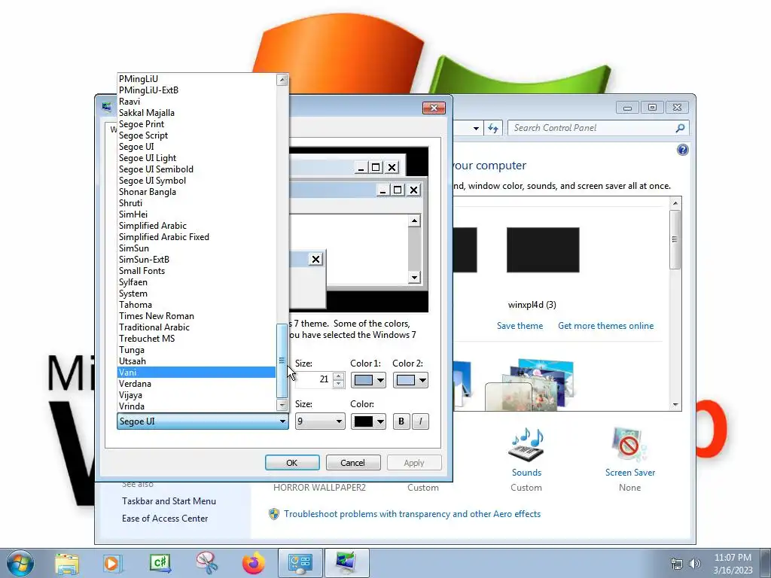This screenshot has width=771, height=578.
Task: Toggle Bold font button
Action: [401, 421]
